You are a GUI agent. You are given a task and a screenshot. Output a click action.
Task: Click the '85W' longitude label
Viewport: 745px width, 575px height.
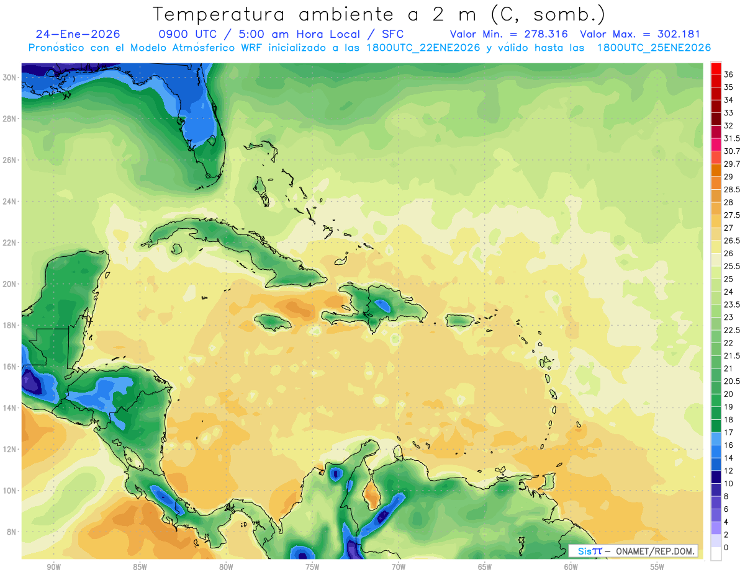(x=140, y=567)
